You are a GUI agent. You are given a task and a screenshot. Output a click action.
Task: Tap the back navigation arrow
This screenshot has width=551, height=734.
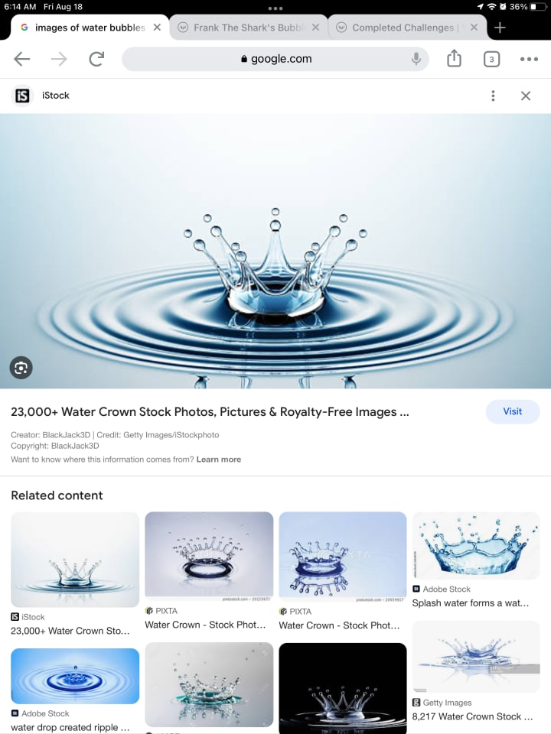(22, 59)
